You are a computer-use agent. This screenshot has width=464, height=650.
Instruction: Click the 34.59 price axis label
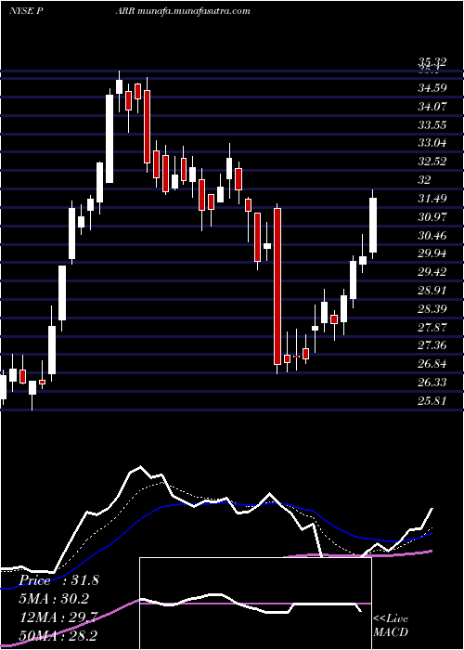click(x=432, y=88)
